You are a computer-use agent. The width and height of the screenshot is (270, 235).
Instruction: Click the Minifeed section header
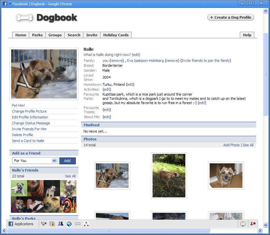click(x=169, y=125)
